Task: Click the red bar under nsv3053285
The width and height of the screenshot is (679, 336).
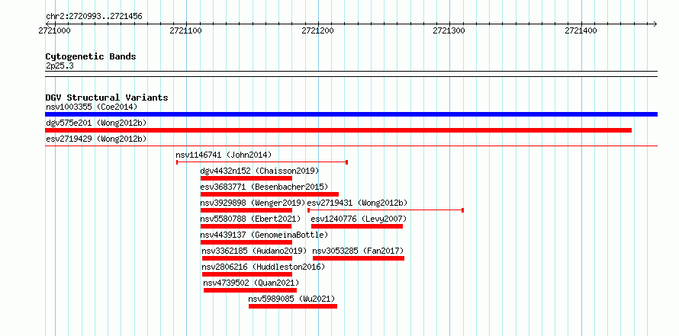Action: click(359, 258)
